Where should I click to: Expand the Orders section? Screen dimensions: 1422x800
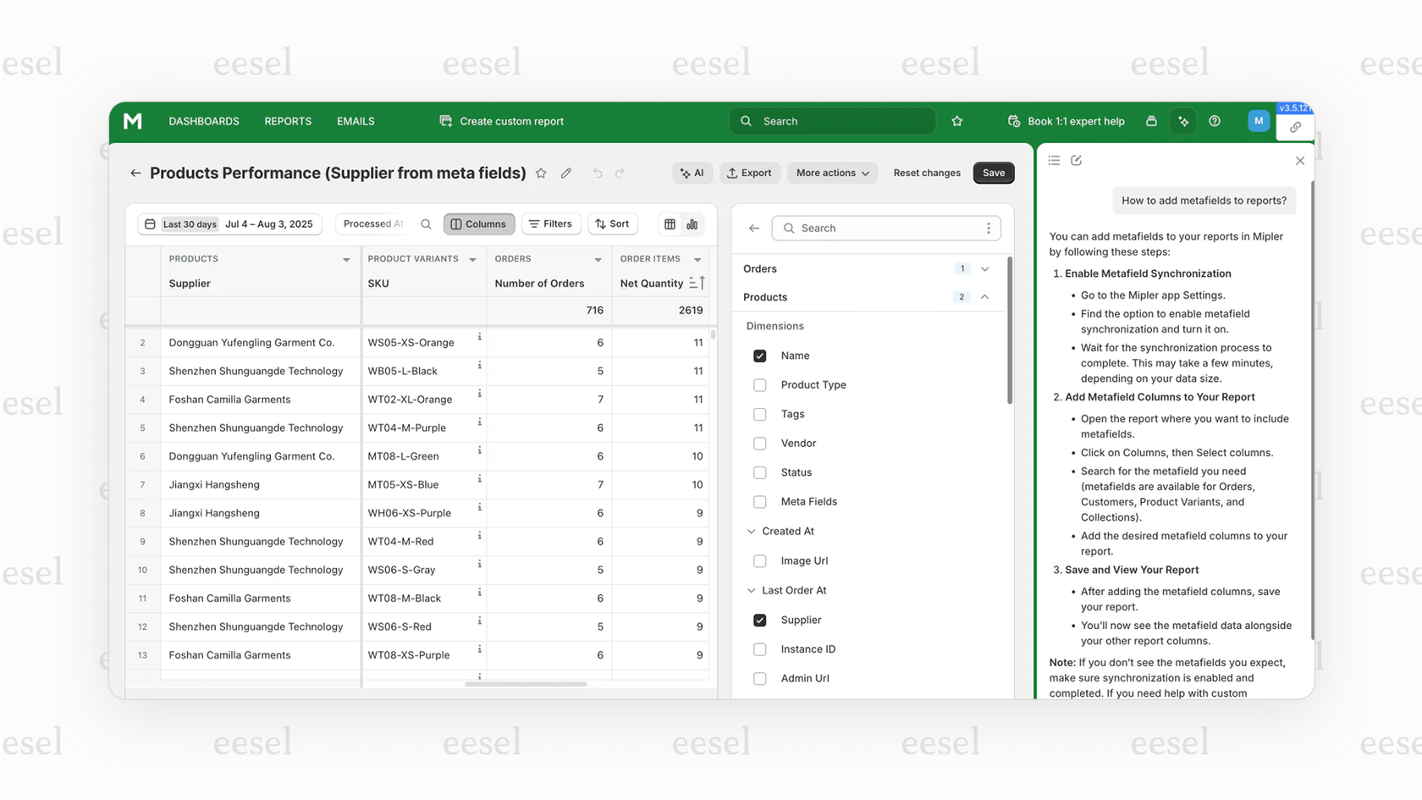pos(984,268)
